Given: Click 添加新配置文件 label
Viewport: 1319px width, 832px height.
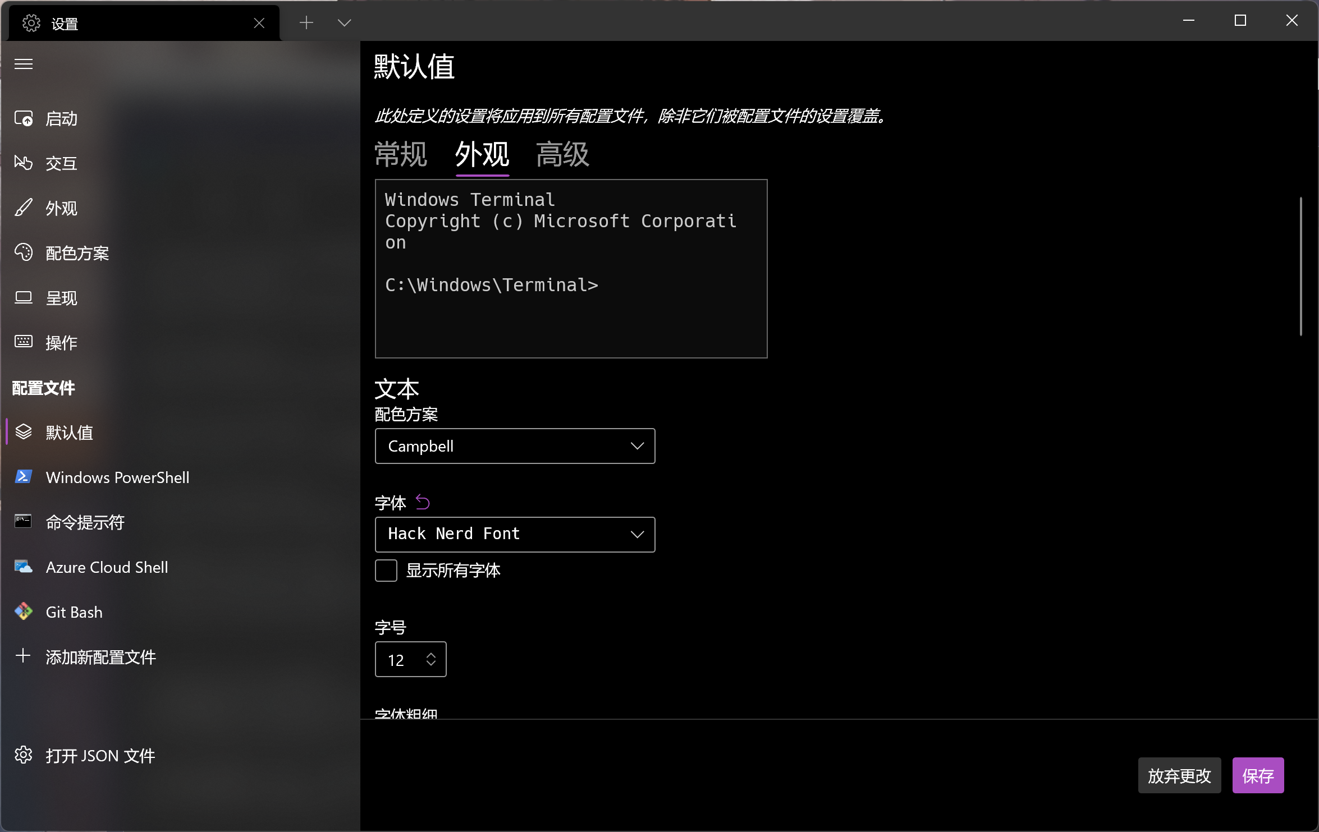Looking at the screenshot, I should click(100, 656).
